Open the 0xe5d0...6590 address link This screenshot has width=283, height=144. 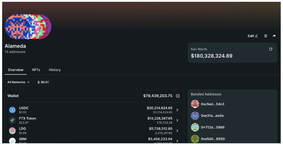click(x=213, y=139)
